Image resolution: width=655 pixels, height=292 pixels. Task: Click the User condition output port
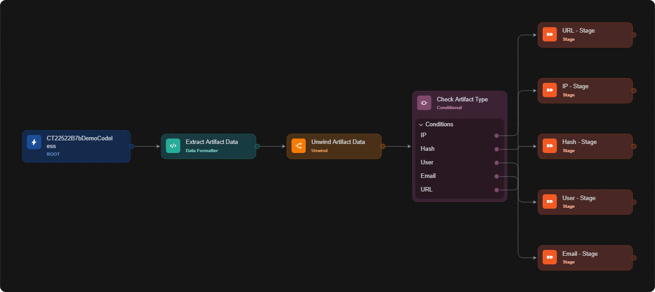(x=496, y=163)
